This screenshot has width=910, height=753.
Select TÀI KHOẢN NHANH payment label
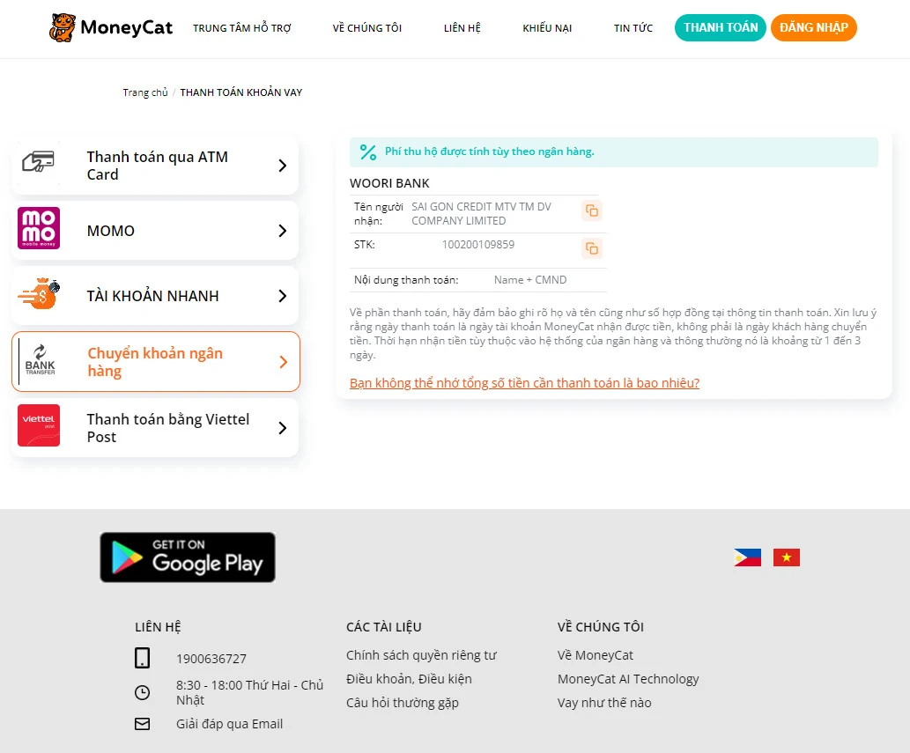tap(152, 296)
